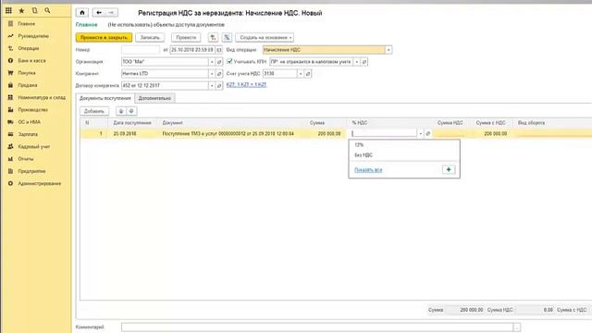Navigate back with left arrow
The height and width of the screenshot is (333, 592).
click(x=99, y=12)
